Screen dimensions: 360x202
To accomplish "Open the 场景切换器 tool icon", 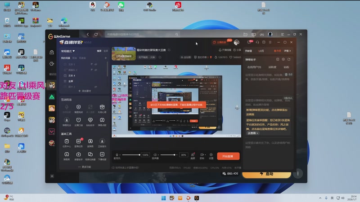I will coord(90,154).
